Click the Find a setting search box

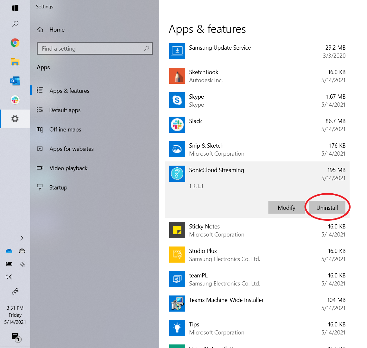91,49
